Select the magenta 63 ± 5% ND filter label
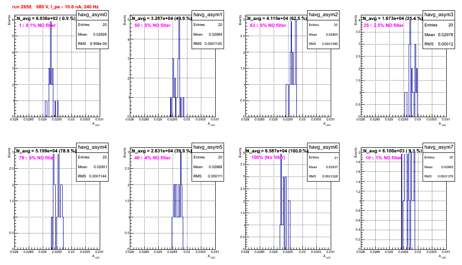 tap(268, 25)
